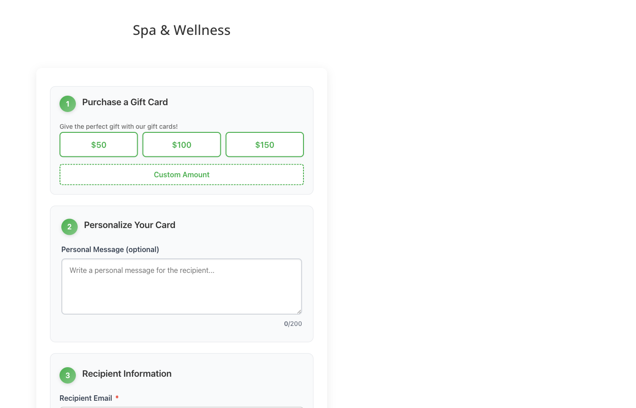Viewport: 636px width, 408px height.
Task: Select the $150 gift card amount
Action: [x=264, y=144]
